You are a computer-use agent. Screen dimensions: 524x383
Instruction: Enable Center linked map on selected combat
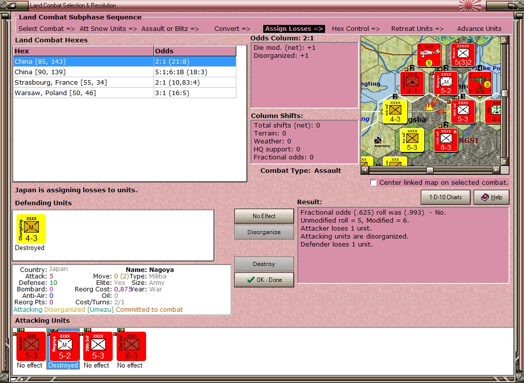(373, 183)
